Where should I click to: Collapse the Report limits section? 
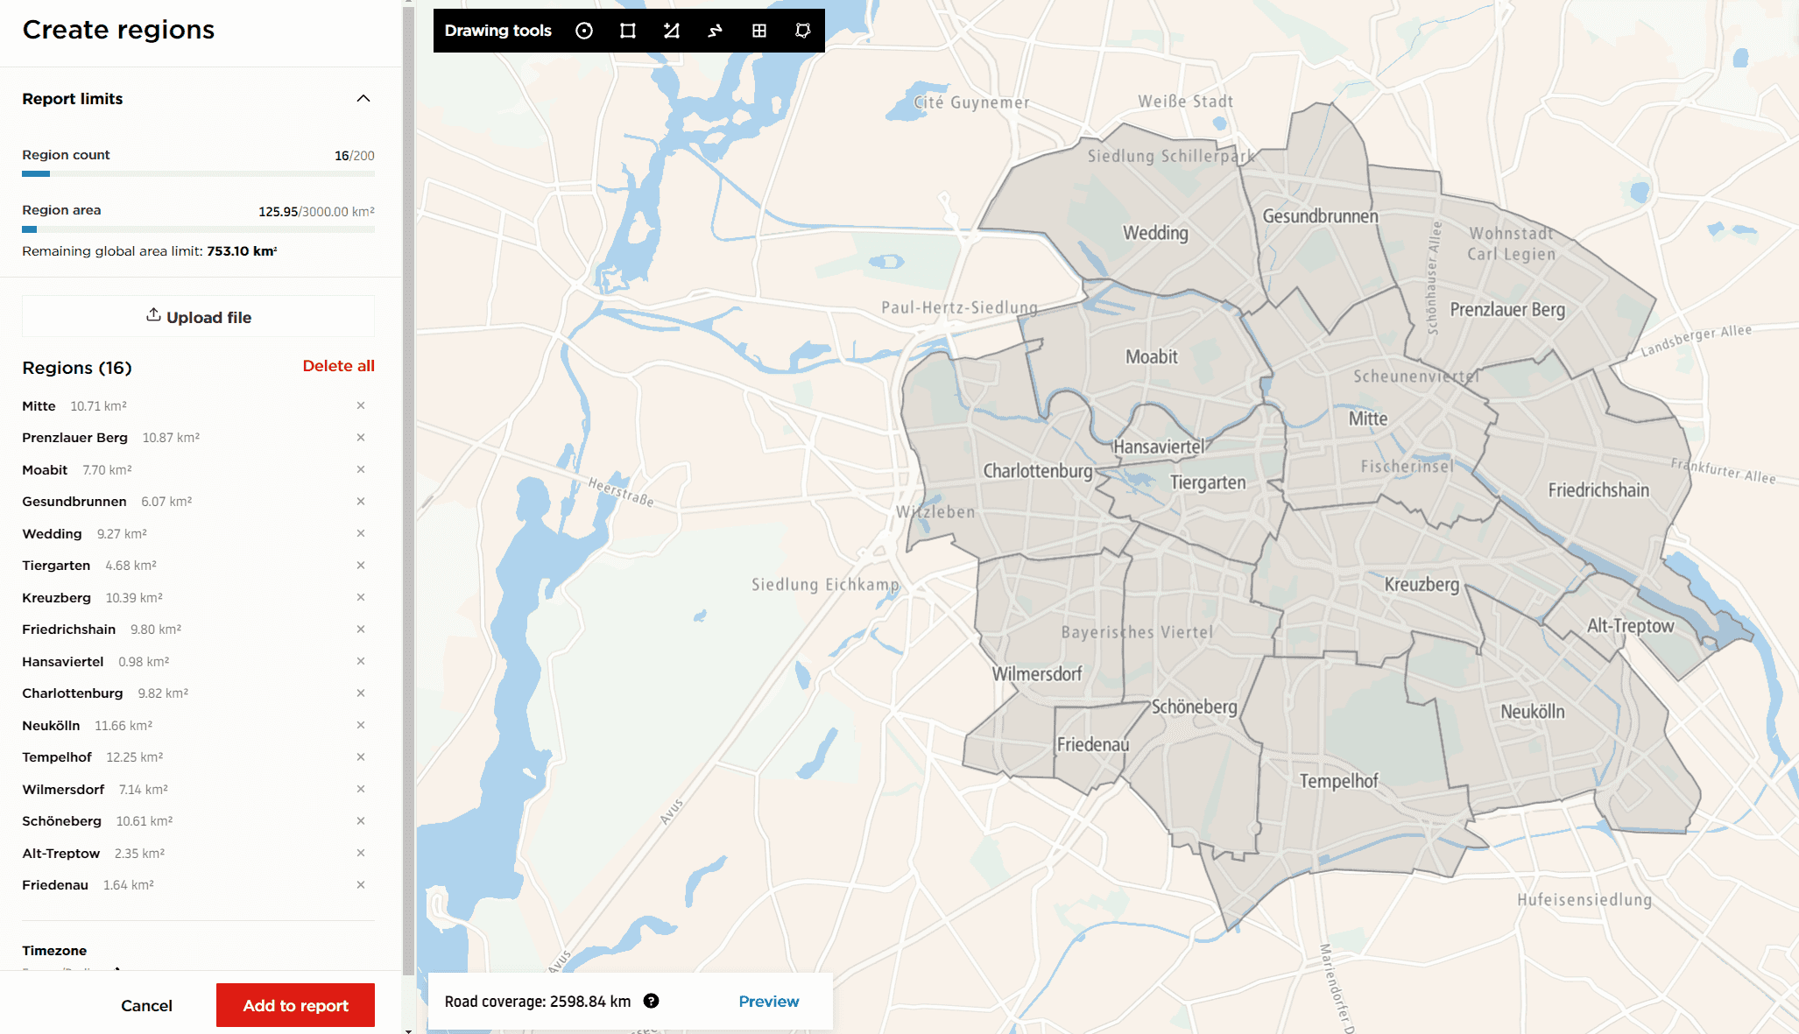tap(363, 99)
